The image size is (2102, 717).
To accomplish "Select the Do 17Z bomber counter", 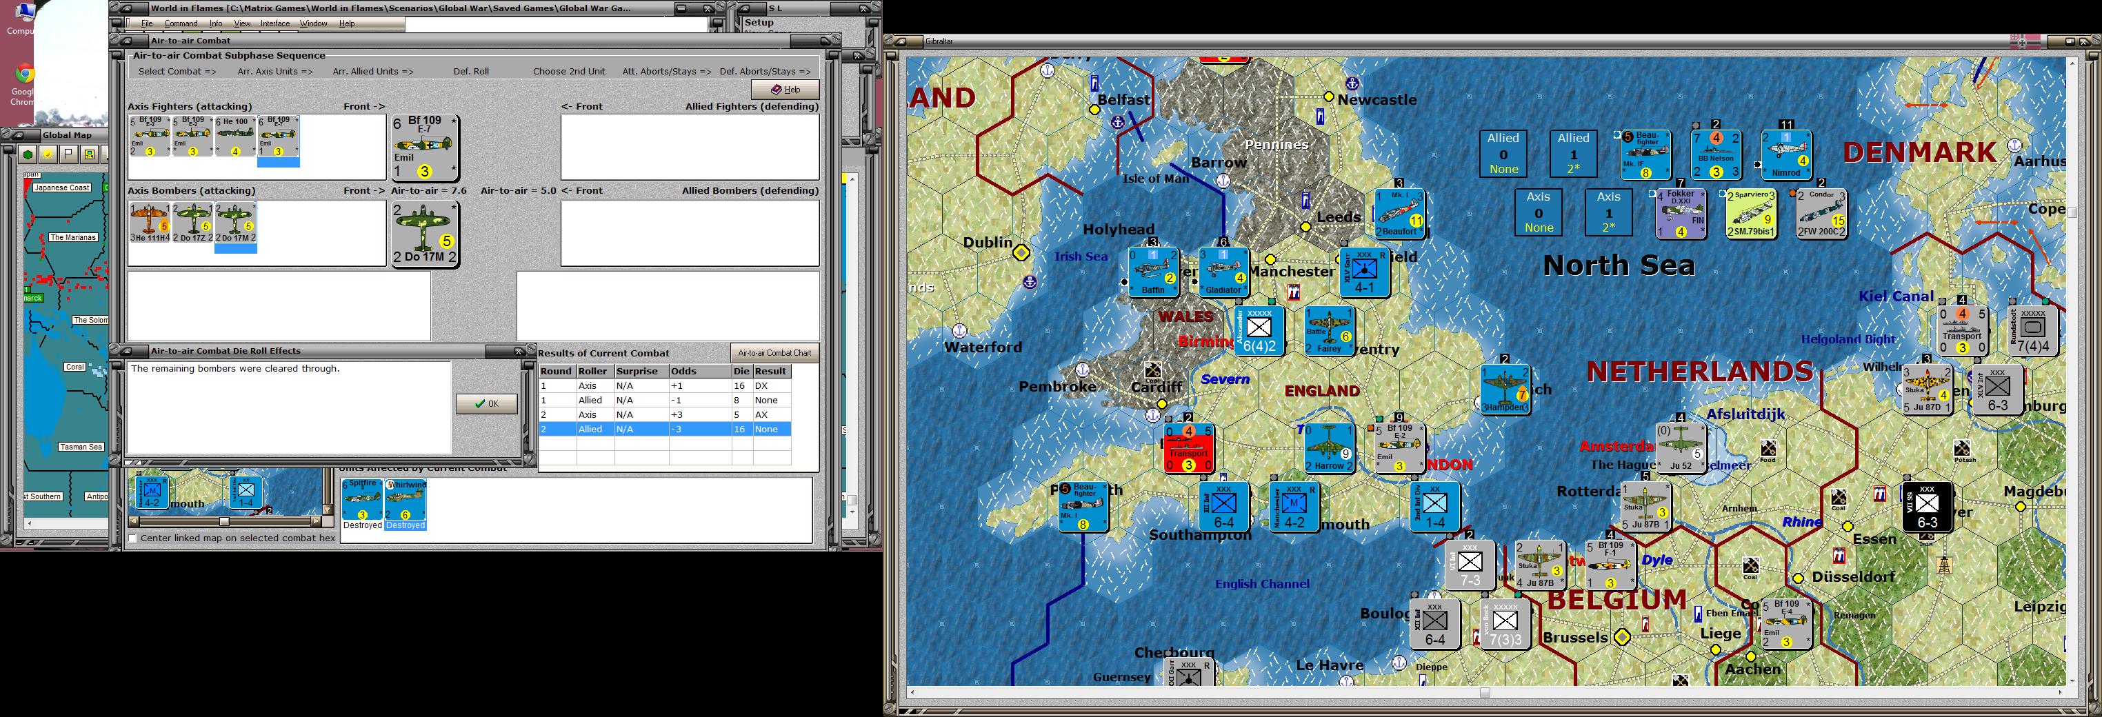I will tap(192, 223).
